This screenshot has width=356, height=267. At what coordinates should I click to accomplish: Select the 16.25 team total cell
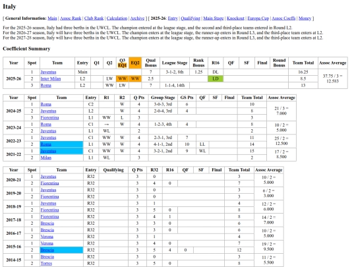pos(303,73)
